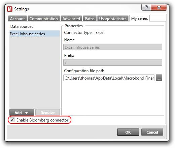This screenshot has width=175, height=148.
Task: Click the Macrobond M logo icon
Action: pyautogui.click(x=10, y=9)
